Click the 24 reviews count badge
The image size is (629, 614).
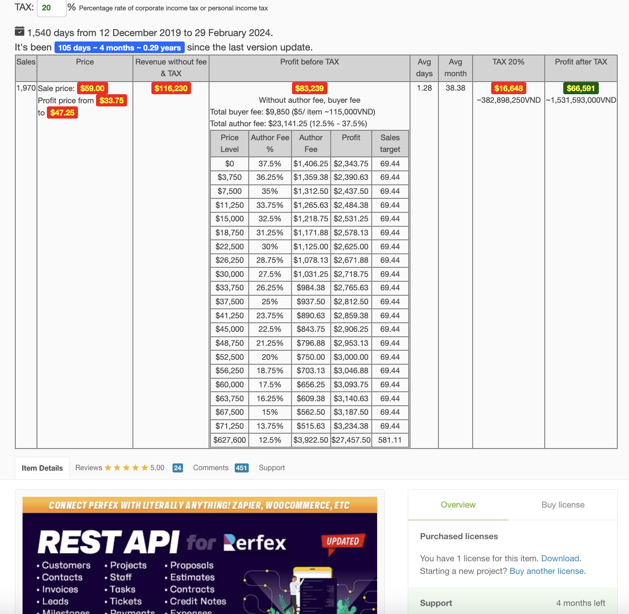178,468
